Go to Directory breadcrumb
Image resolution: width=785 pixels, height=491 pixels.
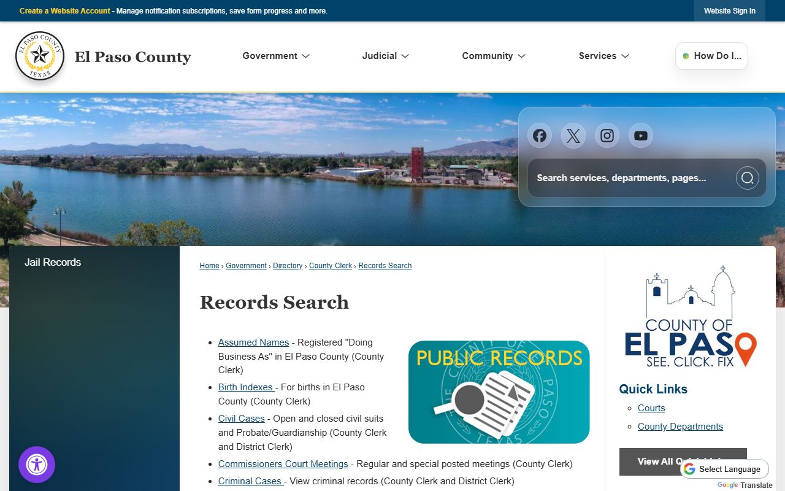tap(288, 266)
